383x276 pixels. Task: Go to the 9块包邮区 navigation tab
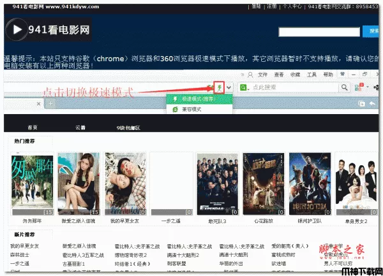tap(128, 127)
